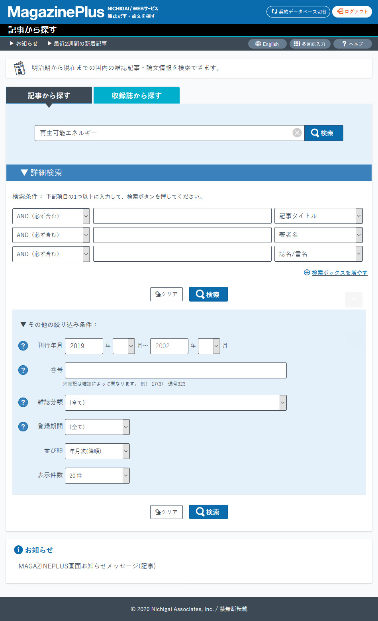This screenshot has height=621, width=378.
Task: Collapse the 詳細検索 section
Action: [x=41, y=173]
